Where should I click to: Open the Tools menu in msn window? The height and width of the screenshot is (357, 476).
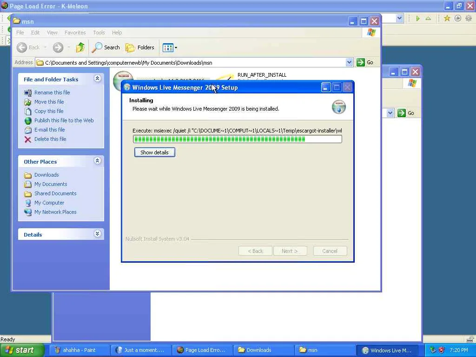coord(99,33)
